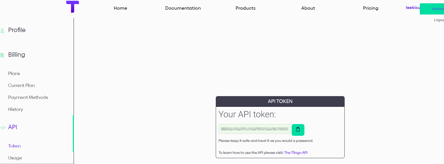444x164 pixels.
Task: Open the Products menu item
Action: click(246, 8)
